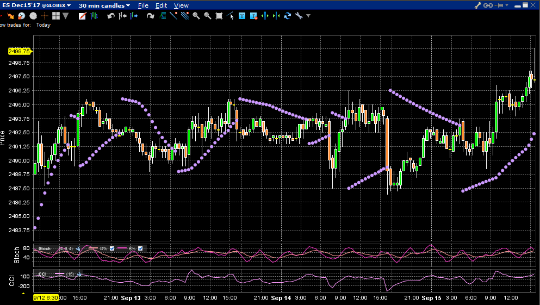
Task: Click the undo curved arrow icon
Action: [110, 16]
